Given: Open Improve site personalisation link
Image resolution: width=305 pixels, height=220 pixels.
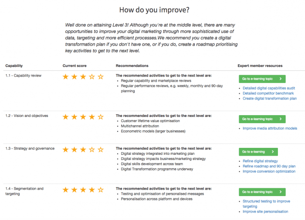Looking at the screenshot, I should pos(265,212).
